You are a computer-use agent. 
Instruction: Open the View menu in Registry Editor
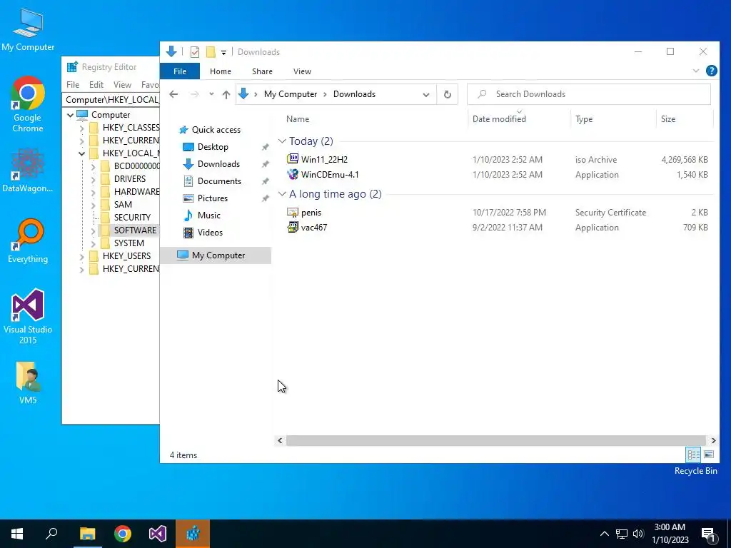tap(122, 85)
